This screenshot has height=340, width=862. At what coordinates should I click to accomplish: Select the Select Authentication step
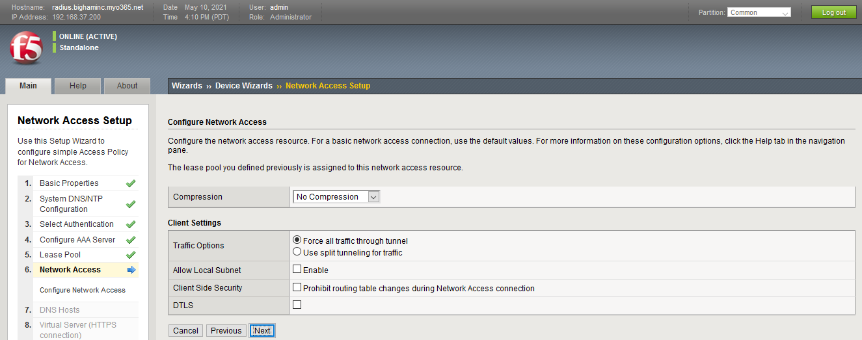click(x=77, y=224)
